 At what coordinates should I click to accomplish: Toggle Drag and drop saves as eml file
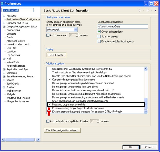click(x=96, y=105)
